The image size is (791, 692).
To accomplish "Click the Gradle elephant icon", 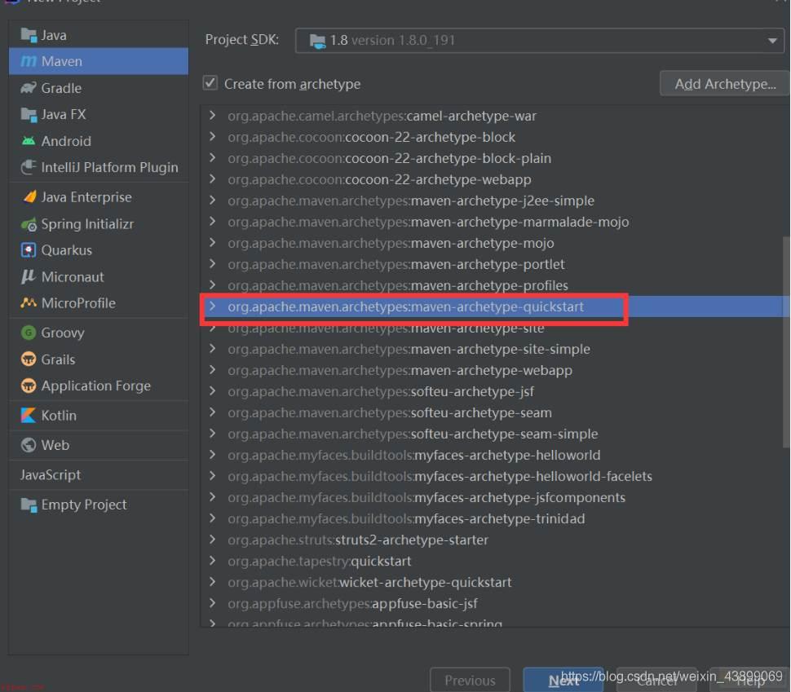I will point(29,88).
